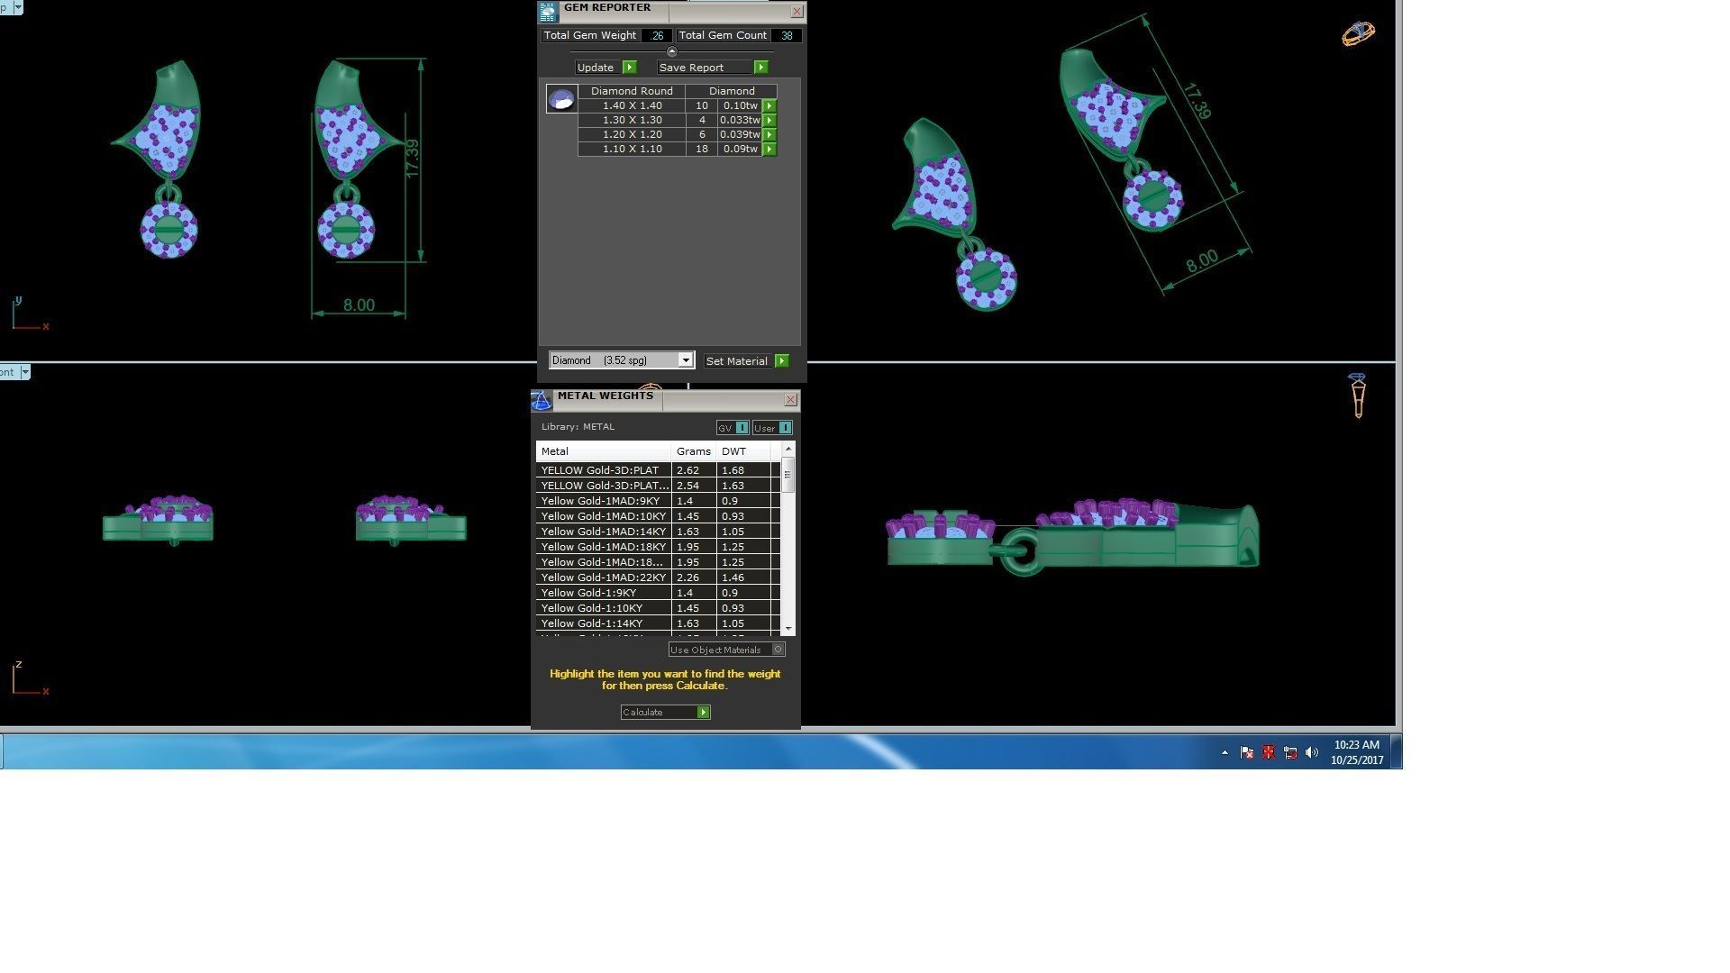
Task: Click the Action Center flag tray icon
Action: pyautogui.click(x=1246, y=752)
